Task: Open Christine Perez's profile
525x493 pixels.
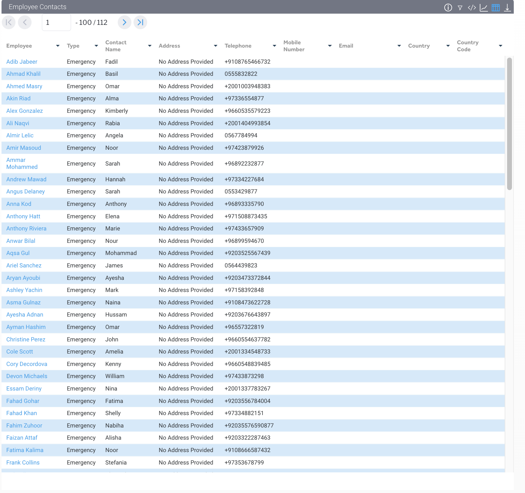Action: (x=26, y=339)
